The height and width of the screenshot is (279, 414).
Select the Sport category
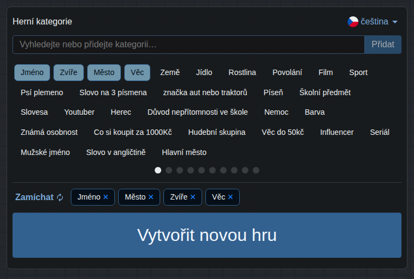tap(358, 72)
